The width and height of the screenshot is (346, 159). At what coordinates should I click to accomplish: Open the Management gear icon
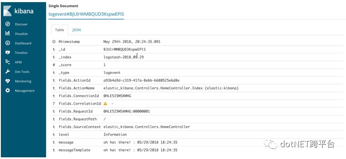[8, 91]
